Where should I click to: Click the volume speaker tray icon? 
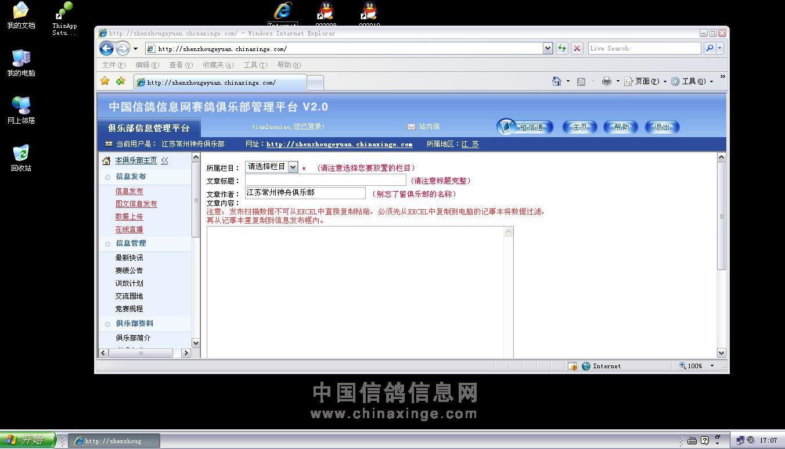pyautogui.click(x=750, y=440)
